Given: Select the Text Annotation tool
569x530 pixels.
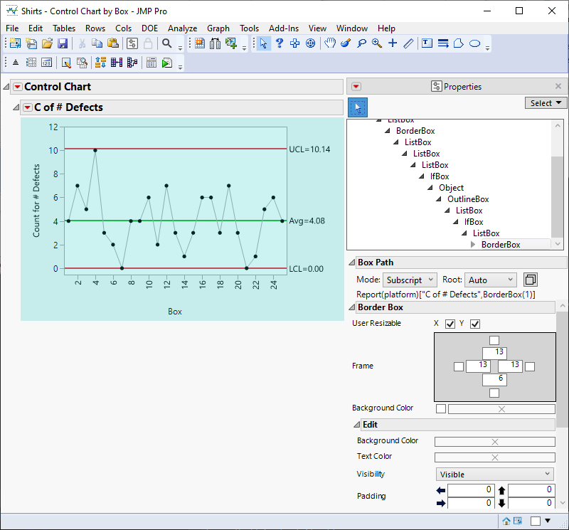Looking at the screenshot, I should (x=427, y=43).
